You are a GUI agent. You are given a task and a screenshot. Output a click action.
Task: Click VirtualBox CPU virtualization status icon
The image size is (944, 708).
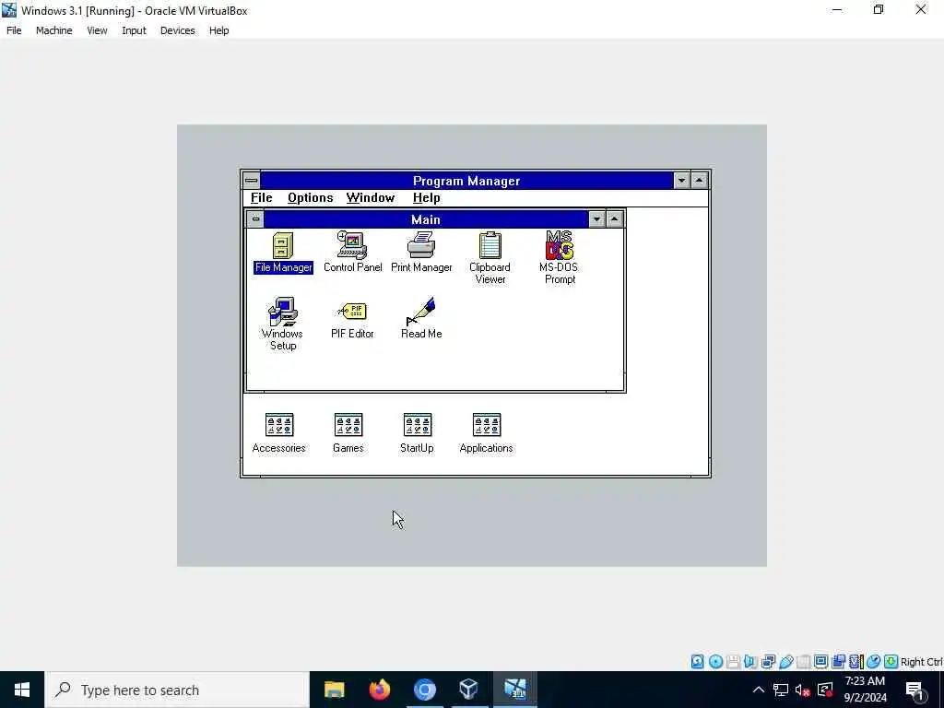(x=856, y=662)
